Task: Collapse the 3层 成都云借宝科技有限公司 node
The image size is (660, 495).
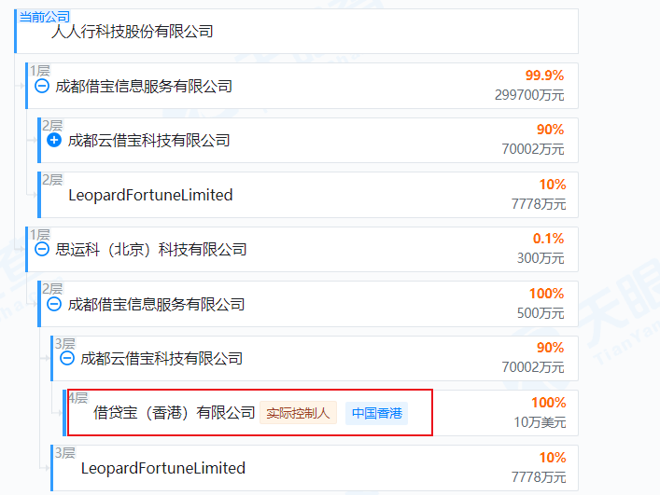Action: click(x=67, y=358)
